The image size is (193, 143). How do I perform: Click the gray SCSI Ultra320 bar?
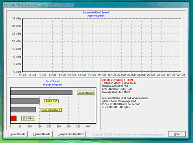click(41, 92)
